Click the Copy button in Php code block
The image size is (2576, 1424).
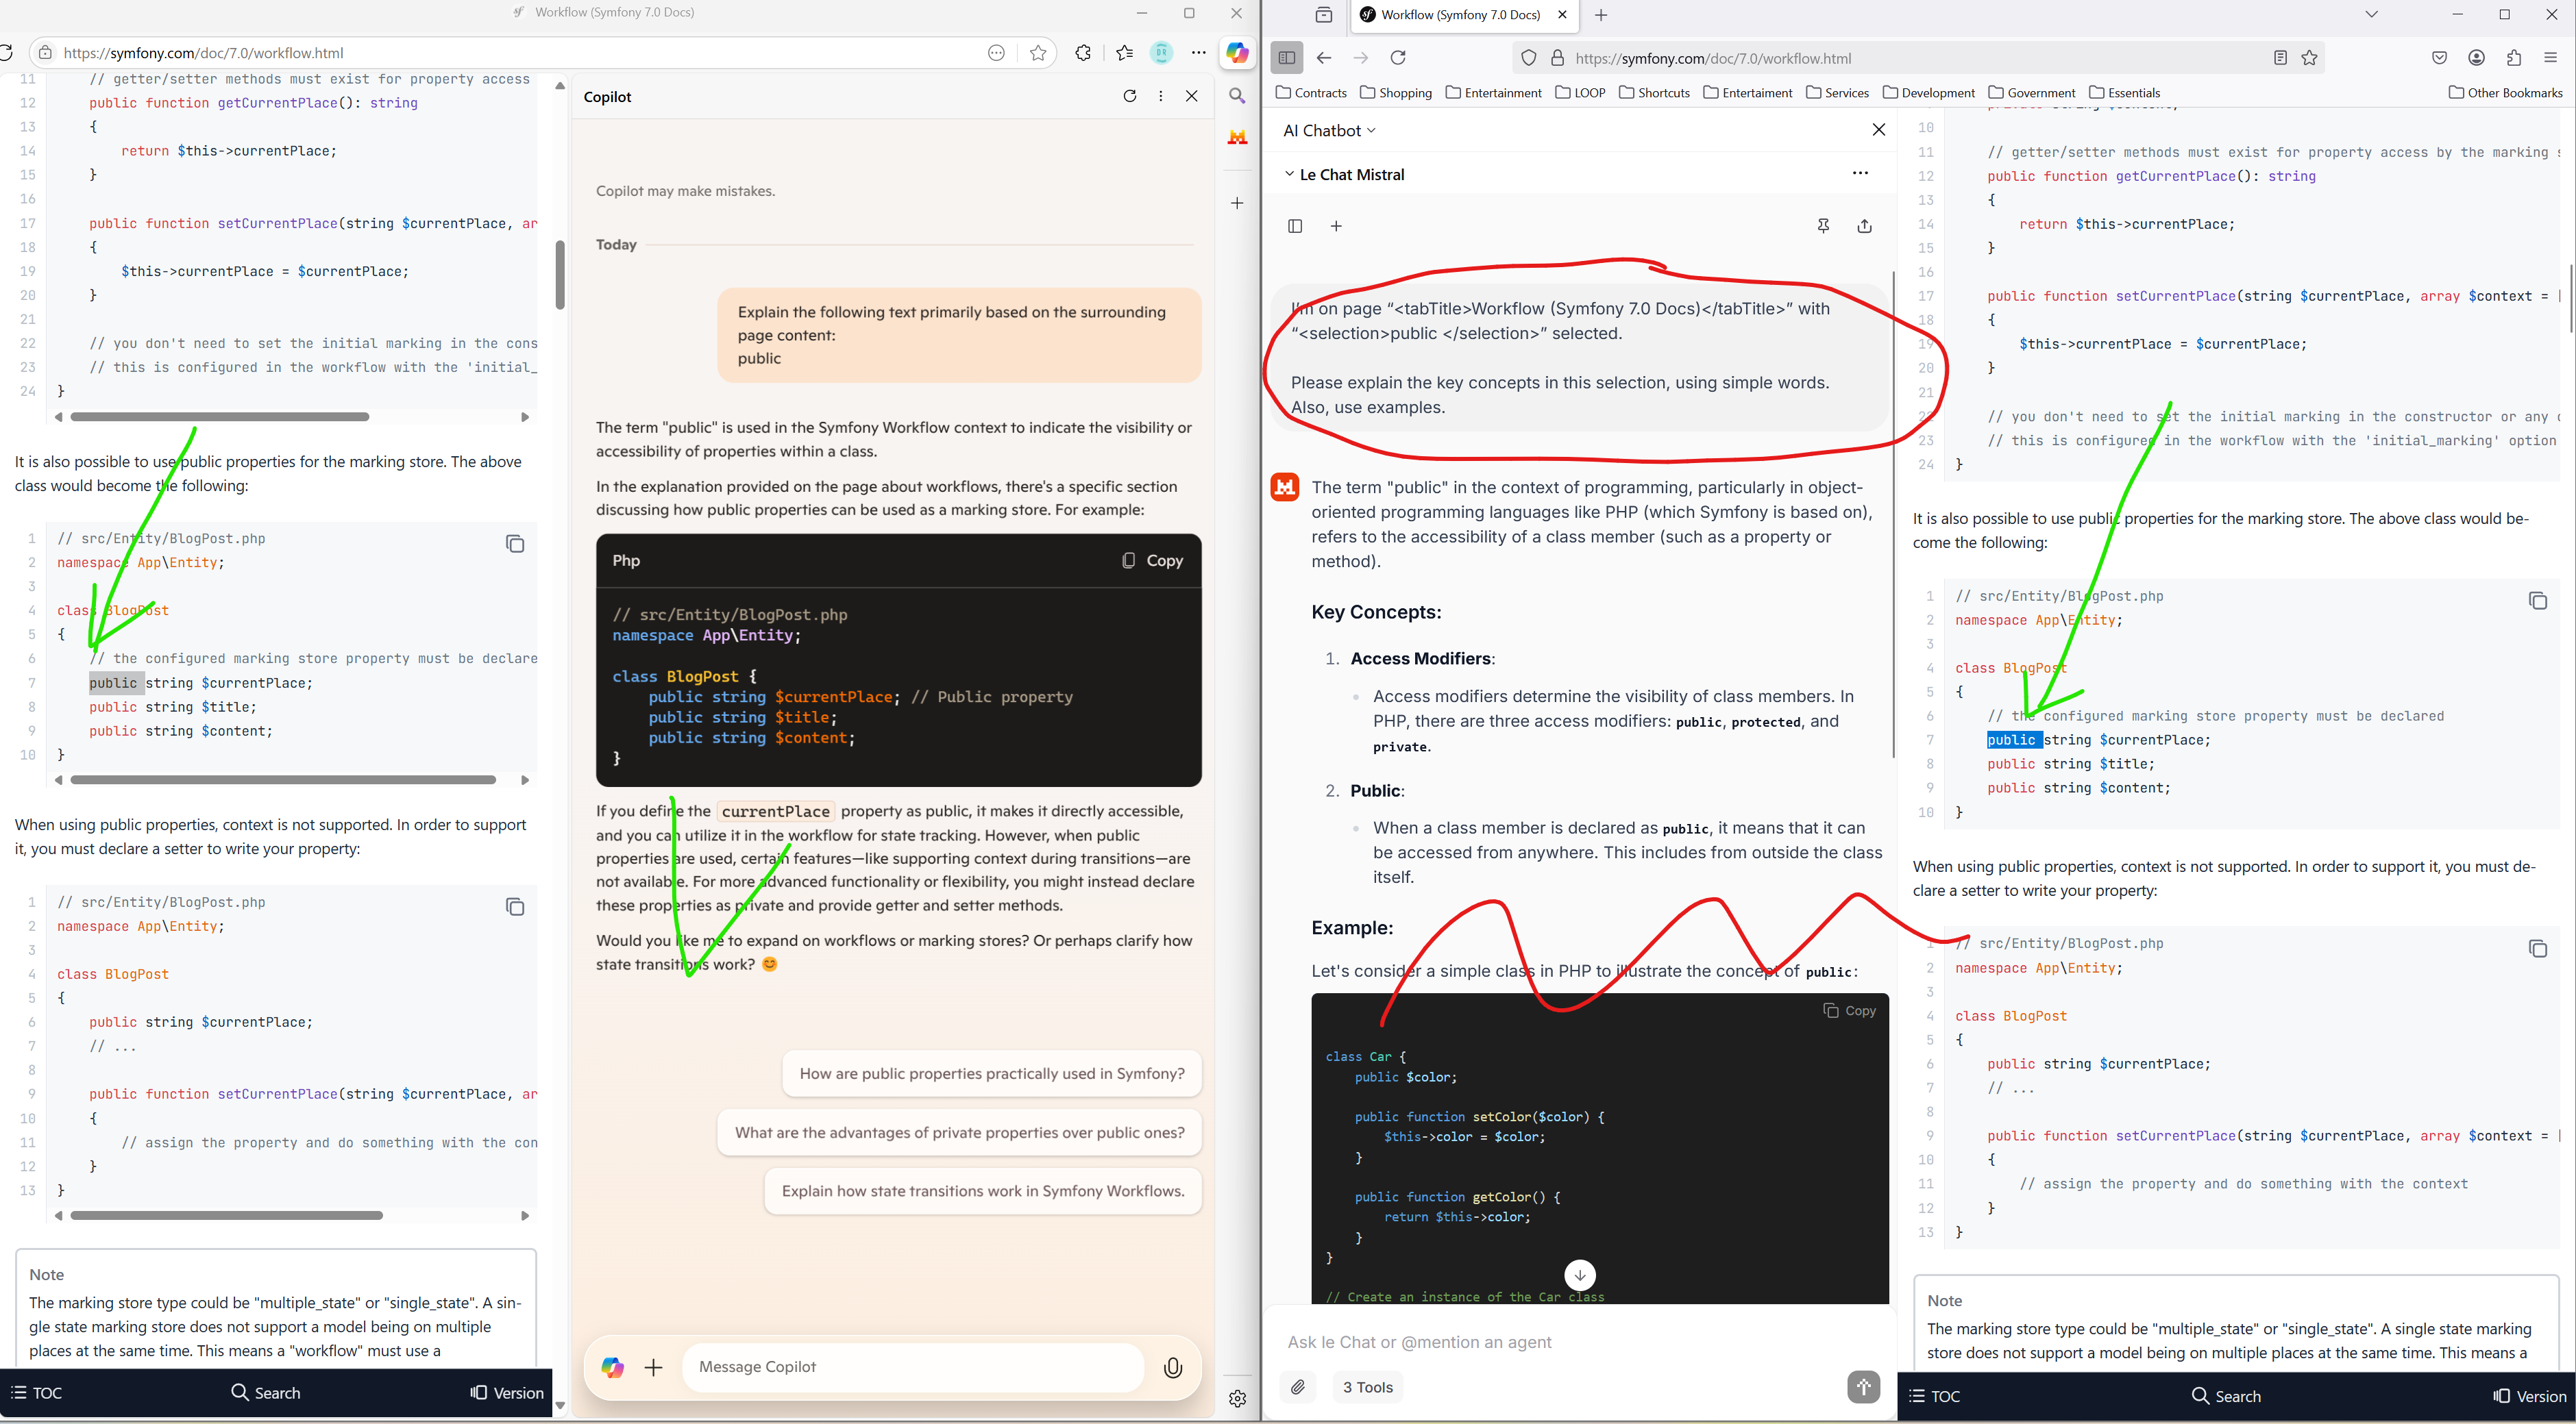(x=1152, y=560)
